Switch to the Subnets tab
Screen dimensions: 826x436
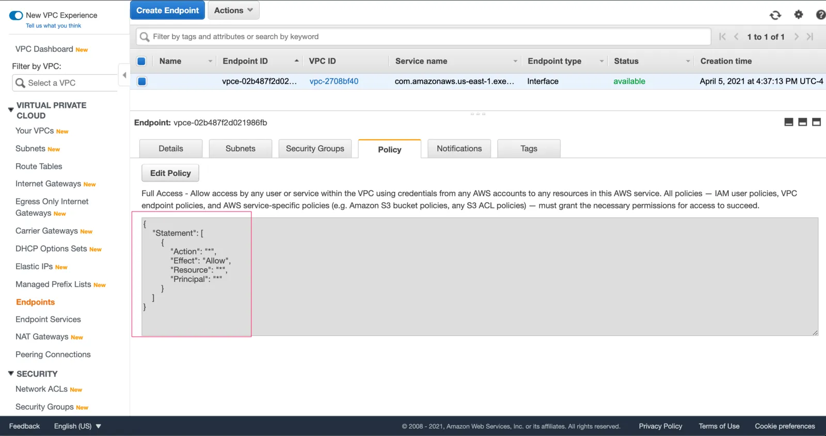coord(241,149)
